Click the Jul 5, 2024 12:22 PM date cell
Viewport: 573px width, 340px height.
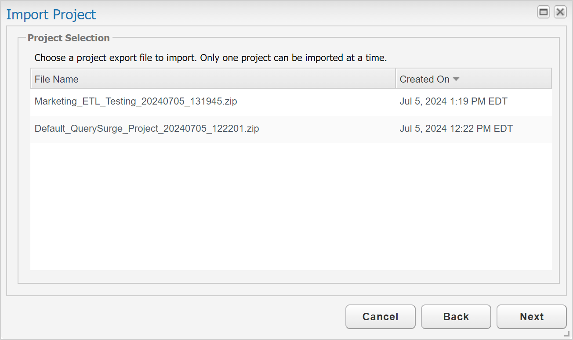click(x=456, y=129)
